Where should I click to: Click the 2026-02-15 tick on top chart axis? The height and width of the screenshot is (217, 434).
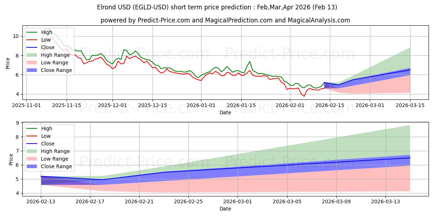330,105
